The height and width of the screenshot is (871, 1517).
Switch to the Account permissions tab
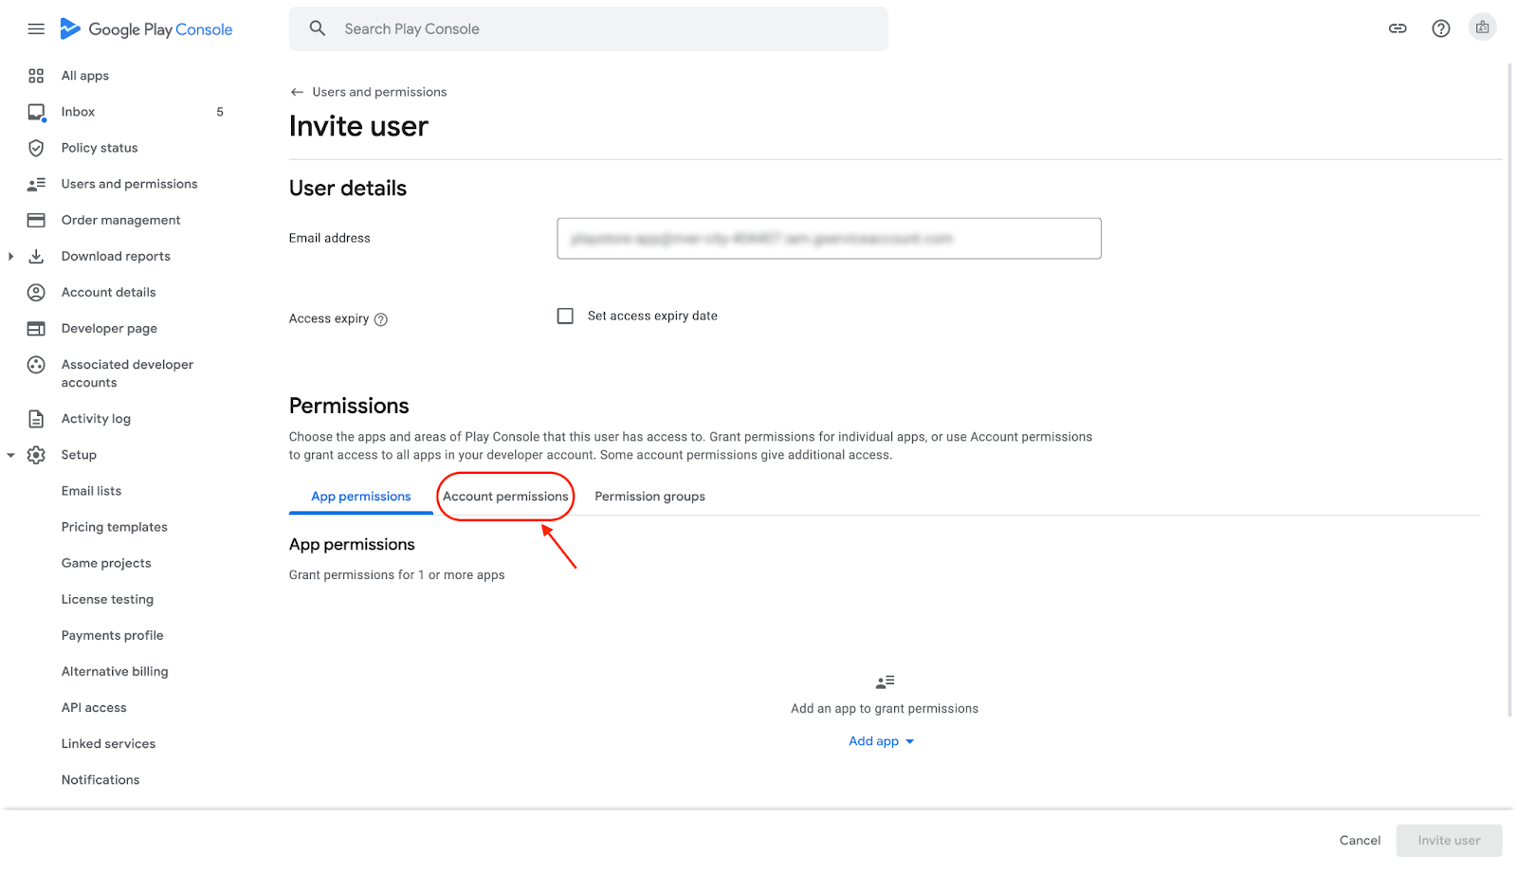coord(505,497)
